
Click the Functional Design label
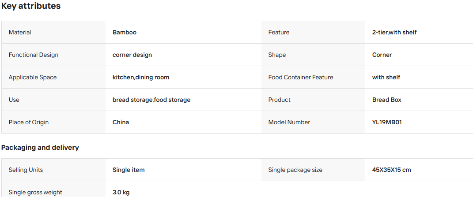pos(34,55)
